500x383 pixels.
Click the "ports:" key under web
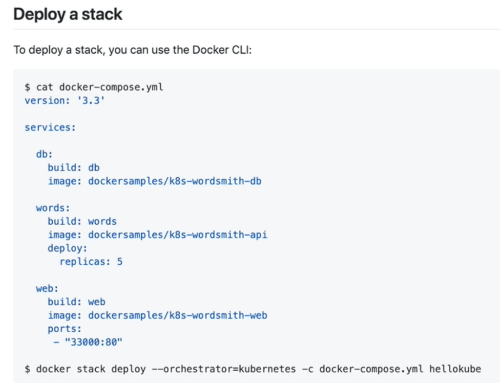[64, 329]
